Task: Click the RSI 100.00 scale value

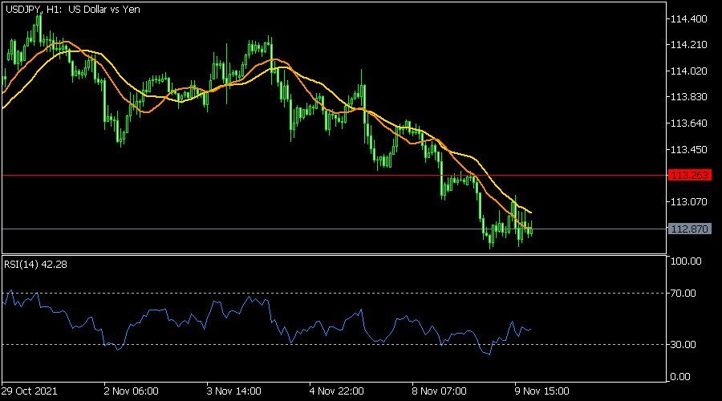Action: click(686, 261)
